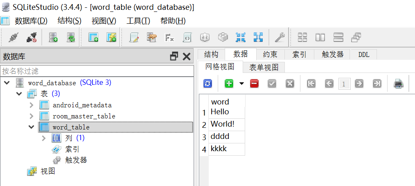Image resolution: width=415 pixels, height=186 pixels.
Task: Click the 按名称过滤 filter field
Action: [97, 71]
